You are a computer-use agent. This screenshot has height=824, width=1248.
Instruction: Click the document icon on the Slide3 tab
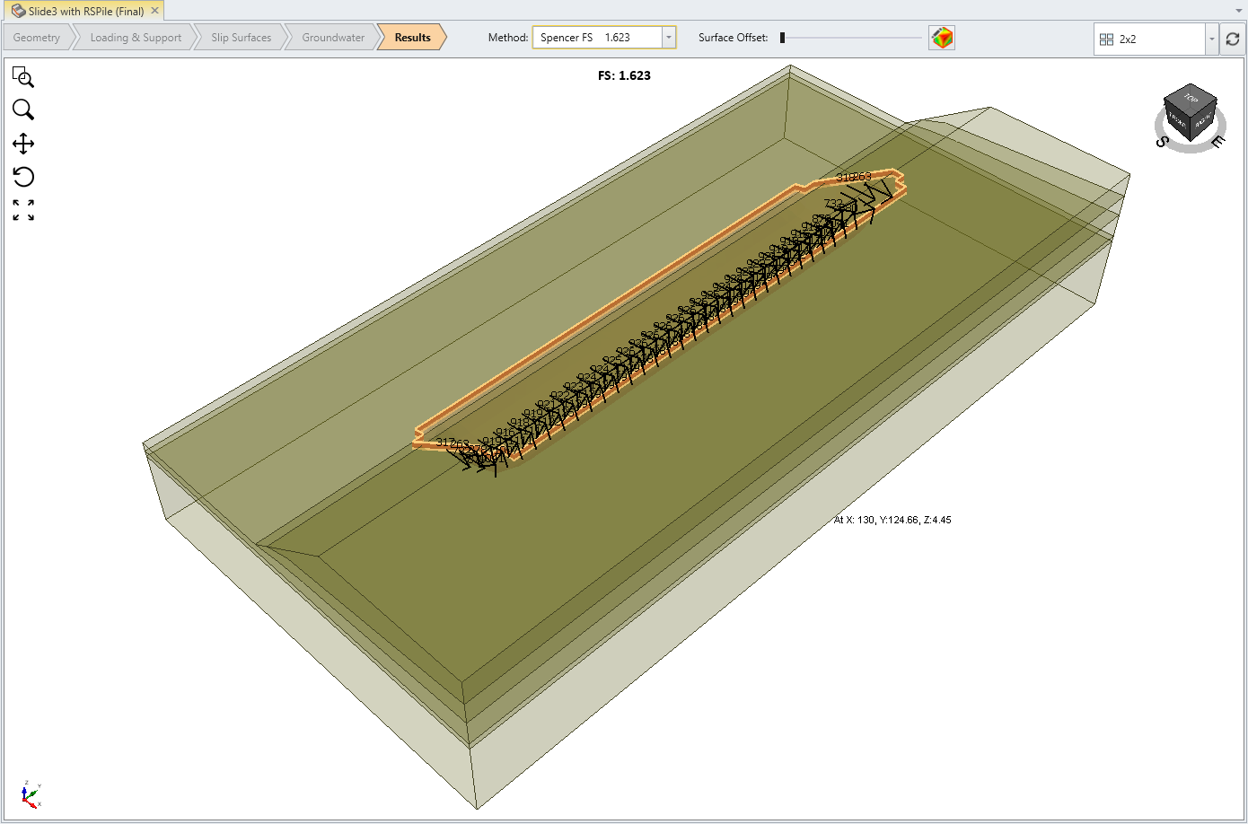pyautogui.click(x=18, y=11)
